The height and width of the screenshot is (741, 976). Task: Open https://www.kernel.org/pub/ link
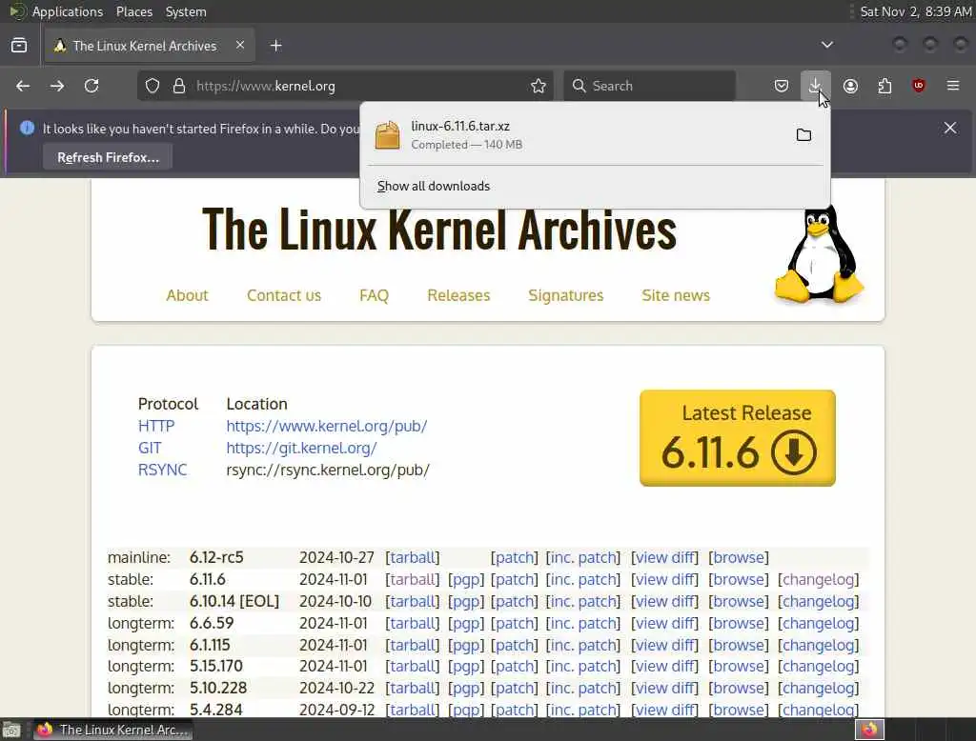click(x=327, y=426)
